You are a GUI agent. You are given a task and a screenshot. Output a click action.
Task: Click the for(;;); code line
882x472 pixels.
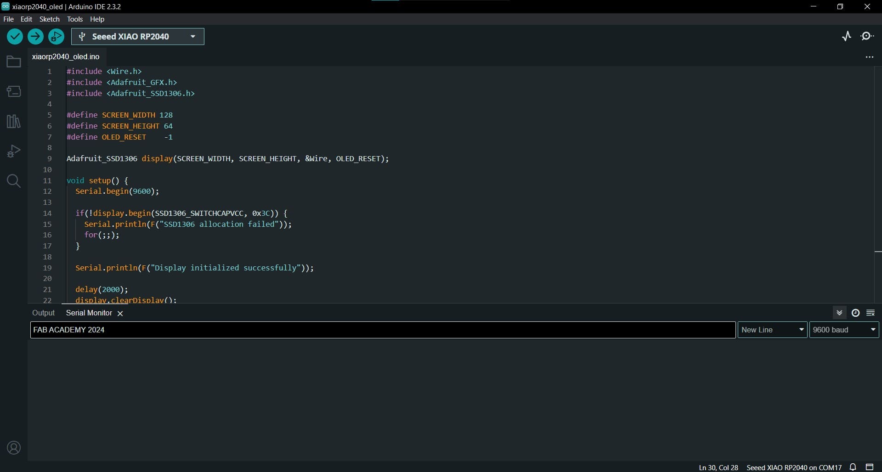102,235
